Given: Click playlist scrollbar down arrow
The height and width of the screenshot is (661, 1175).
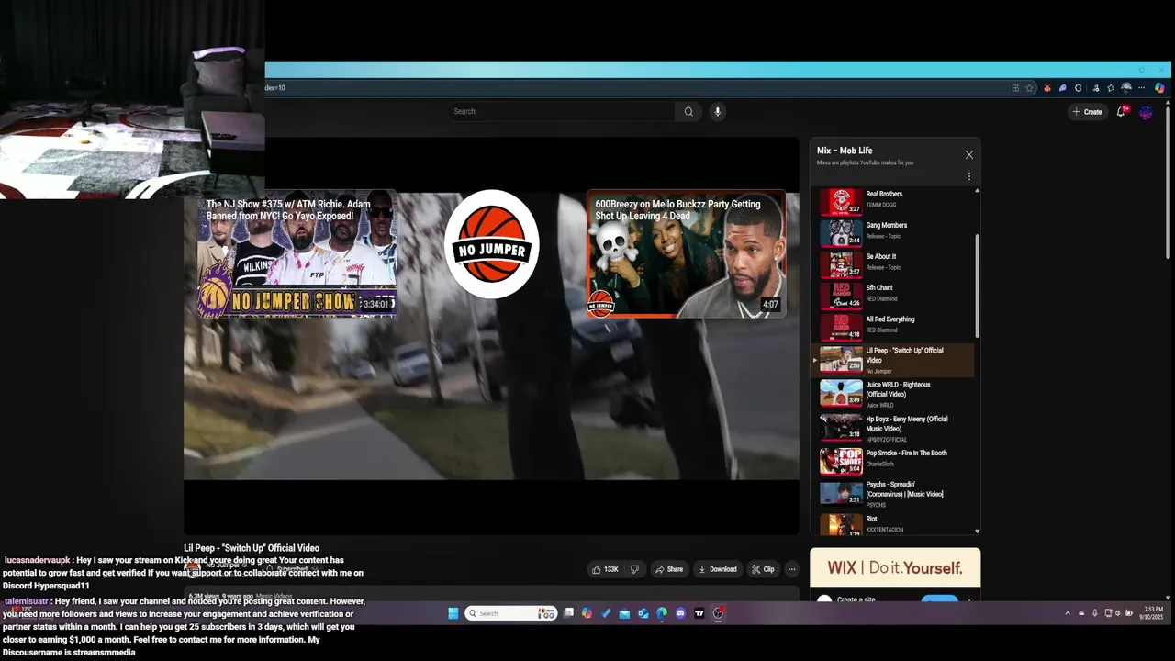Looking at the screenshot, I should tap(977, 531).
